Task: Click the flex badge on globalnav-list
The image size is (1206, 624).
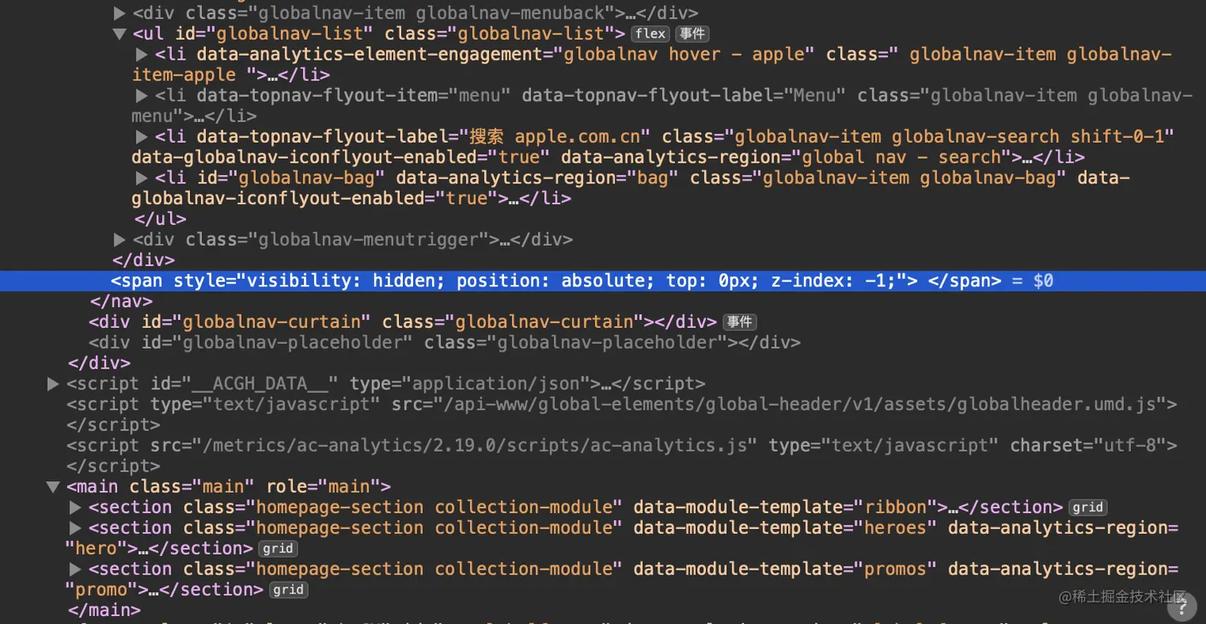Action: (x=651, y=34)
